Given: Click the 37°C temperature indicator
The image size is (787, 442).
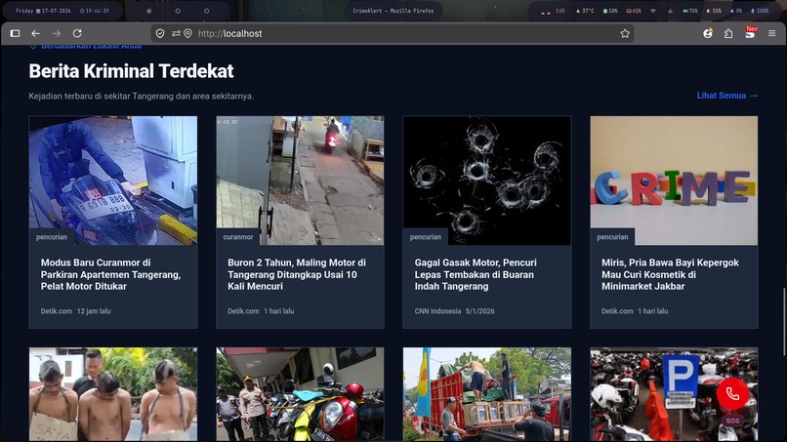Looking at the screenshot, I should (x=585, y=11).
